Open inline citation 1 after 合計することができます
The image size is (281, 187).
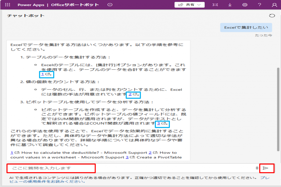pyautogui.click(x=42, y=74)
